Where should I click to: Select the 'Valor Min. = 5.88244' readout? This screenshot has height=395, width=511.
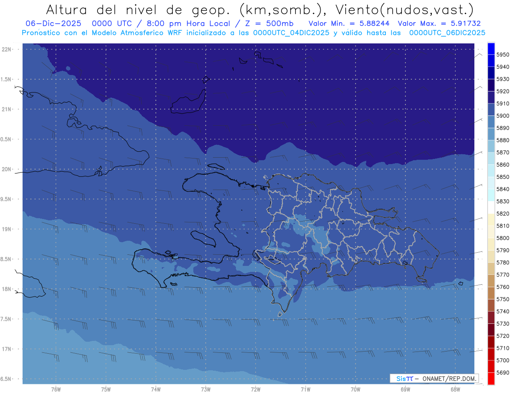tap(349, 23)
